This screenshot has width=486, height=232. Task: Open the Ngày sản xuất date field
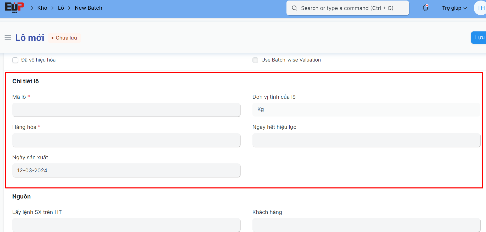point(126,170)
